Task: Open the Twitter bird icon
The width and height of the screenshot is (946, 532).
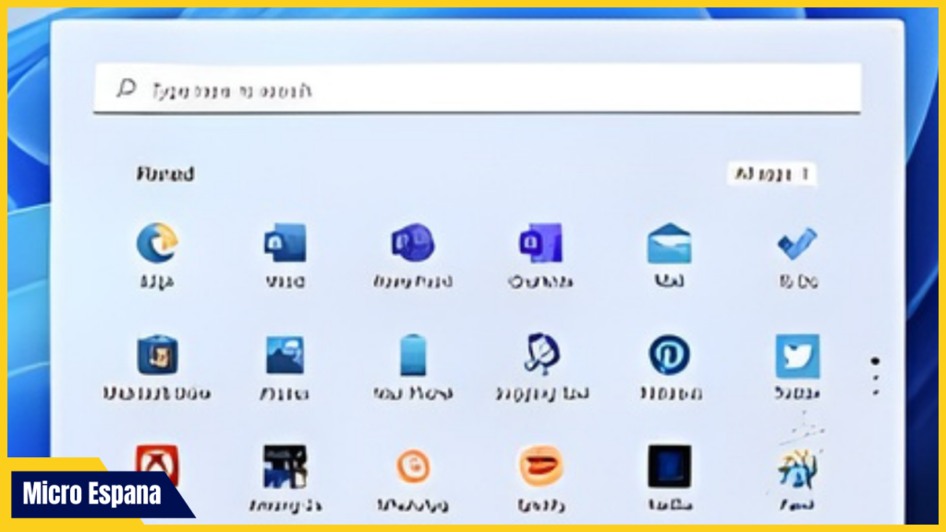Action: (x=796, y=356)
